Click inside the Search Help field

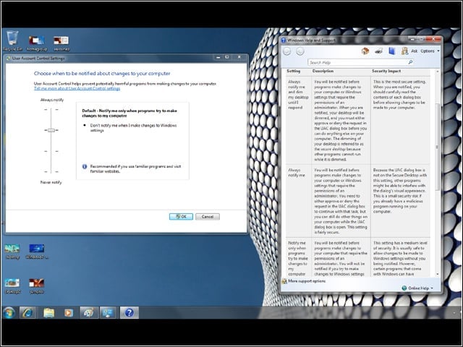[357, 63]
